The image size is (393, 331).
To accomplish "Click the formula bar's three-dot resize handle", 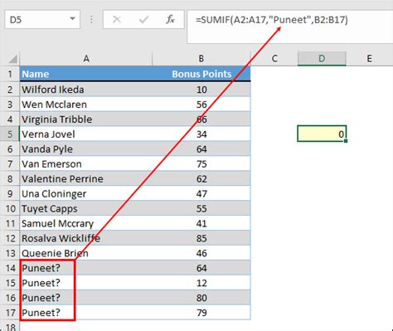I will (91, 20).
